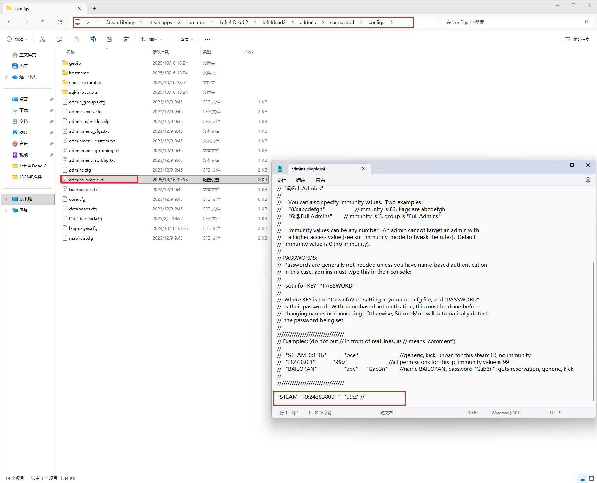
Task: Open the Edit menu in Notepad
Action: 301,180
